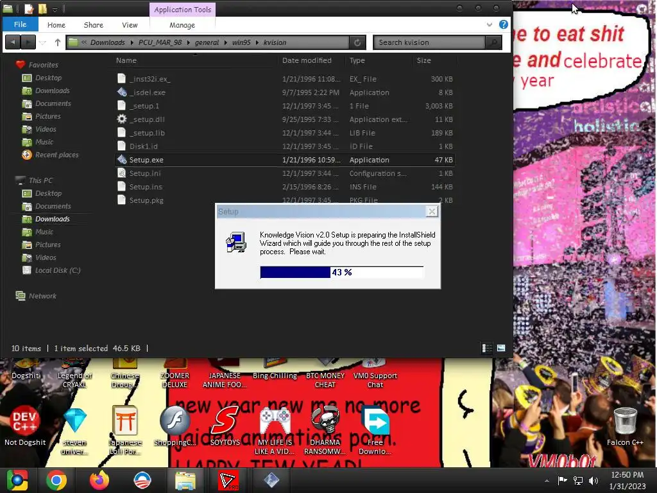Click the Setup.exe application icon
The image size is (657, 493).
(121, 159)
